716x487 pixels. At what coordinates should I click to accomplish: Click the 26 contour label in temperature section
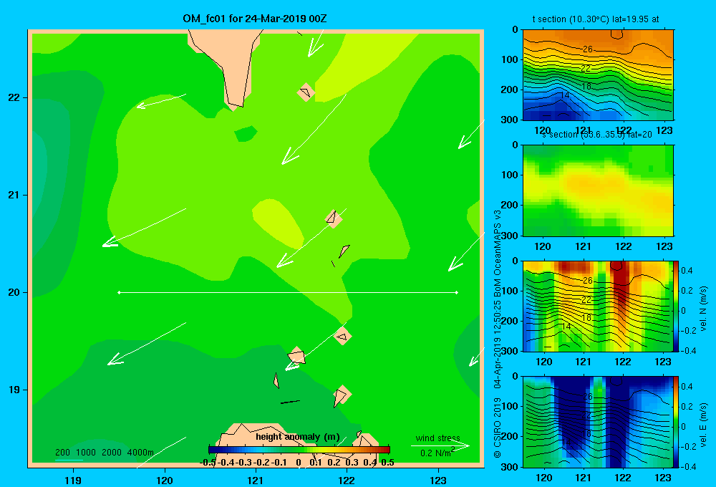[588, 49]
